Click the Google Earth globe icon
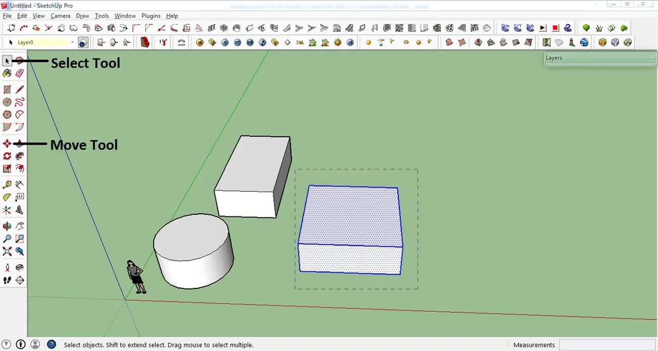The image size is (658, 351). pos(584,42)
